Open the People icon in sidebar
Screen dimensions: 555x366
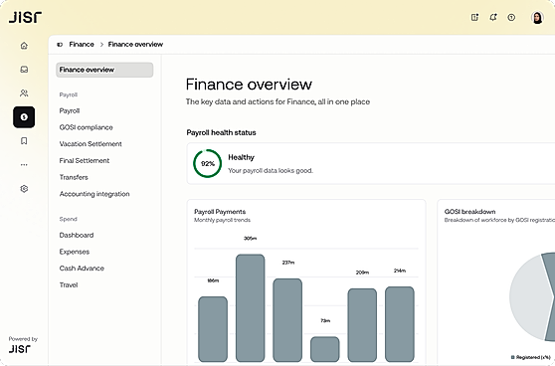[24, 93]
